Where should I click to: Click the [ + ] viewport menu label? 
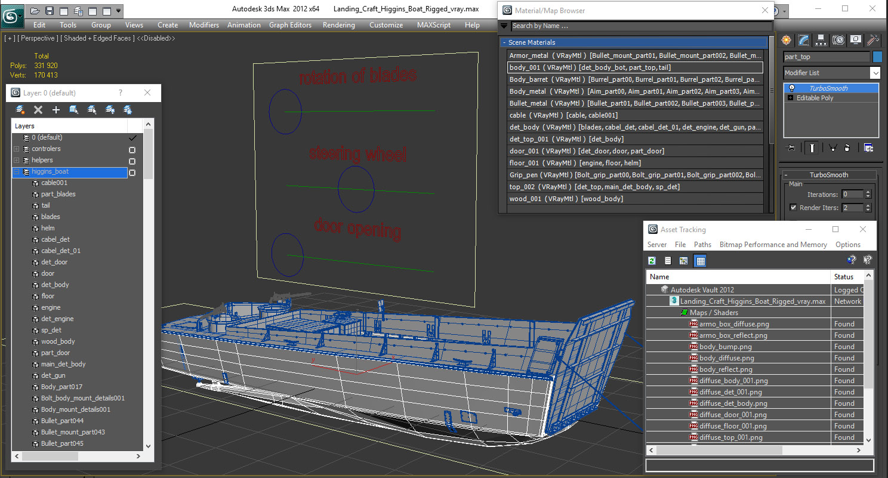pos(10,38)
